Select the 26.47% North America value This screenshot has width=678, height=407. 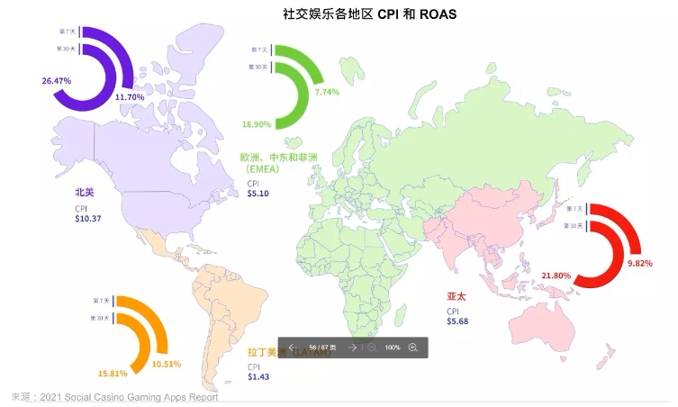coord(56,81)
